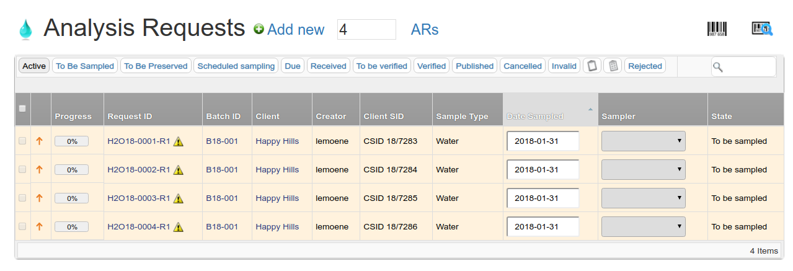Open the Sampler dropdown for H2O18-0001-R1

point(643,141)
